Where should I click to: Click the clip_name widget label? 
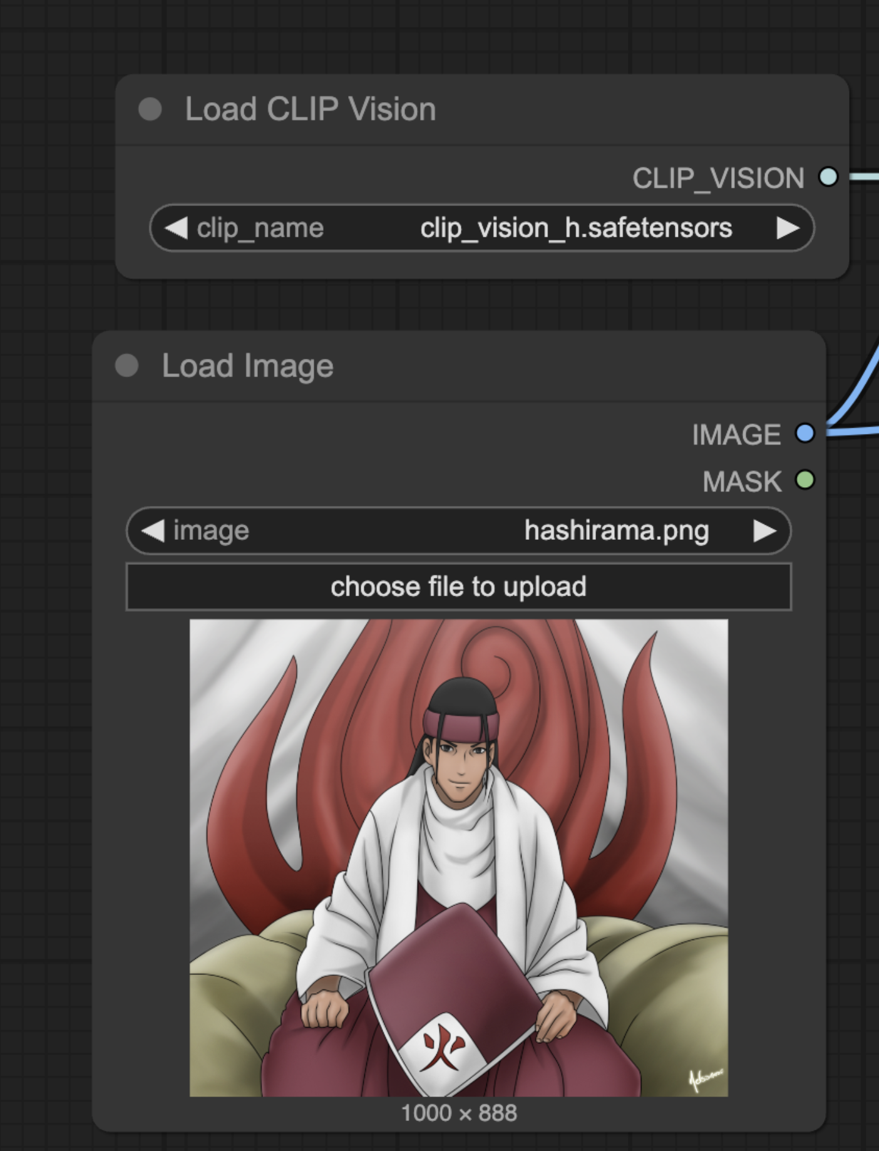260,228
